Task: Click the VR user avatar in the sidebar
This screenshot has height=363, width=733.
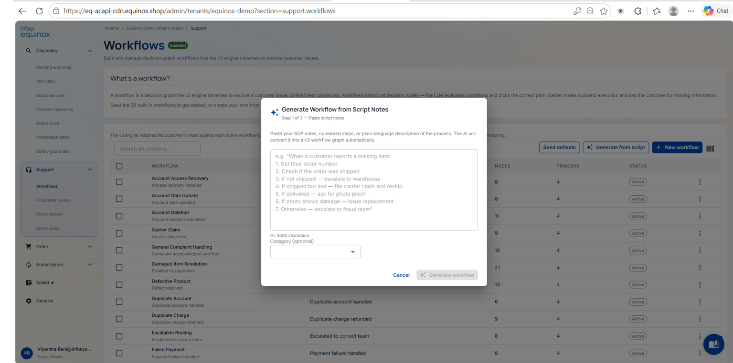Action: (x=27, y=353)
